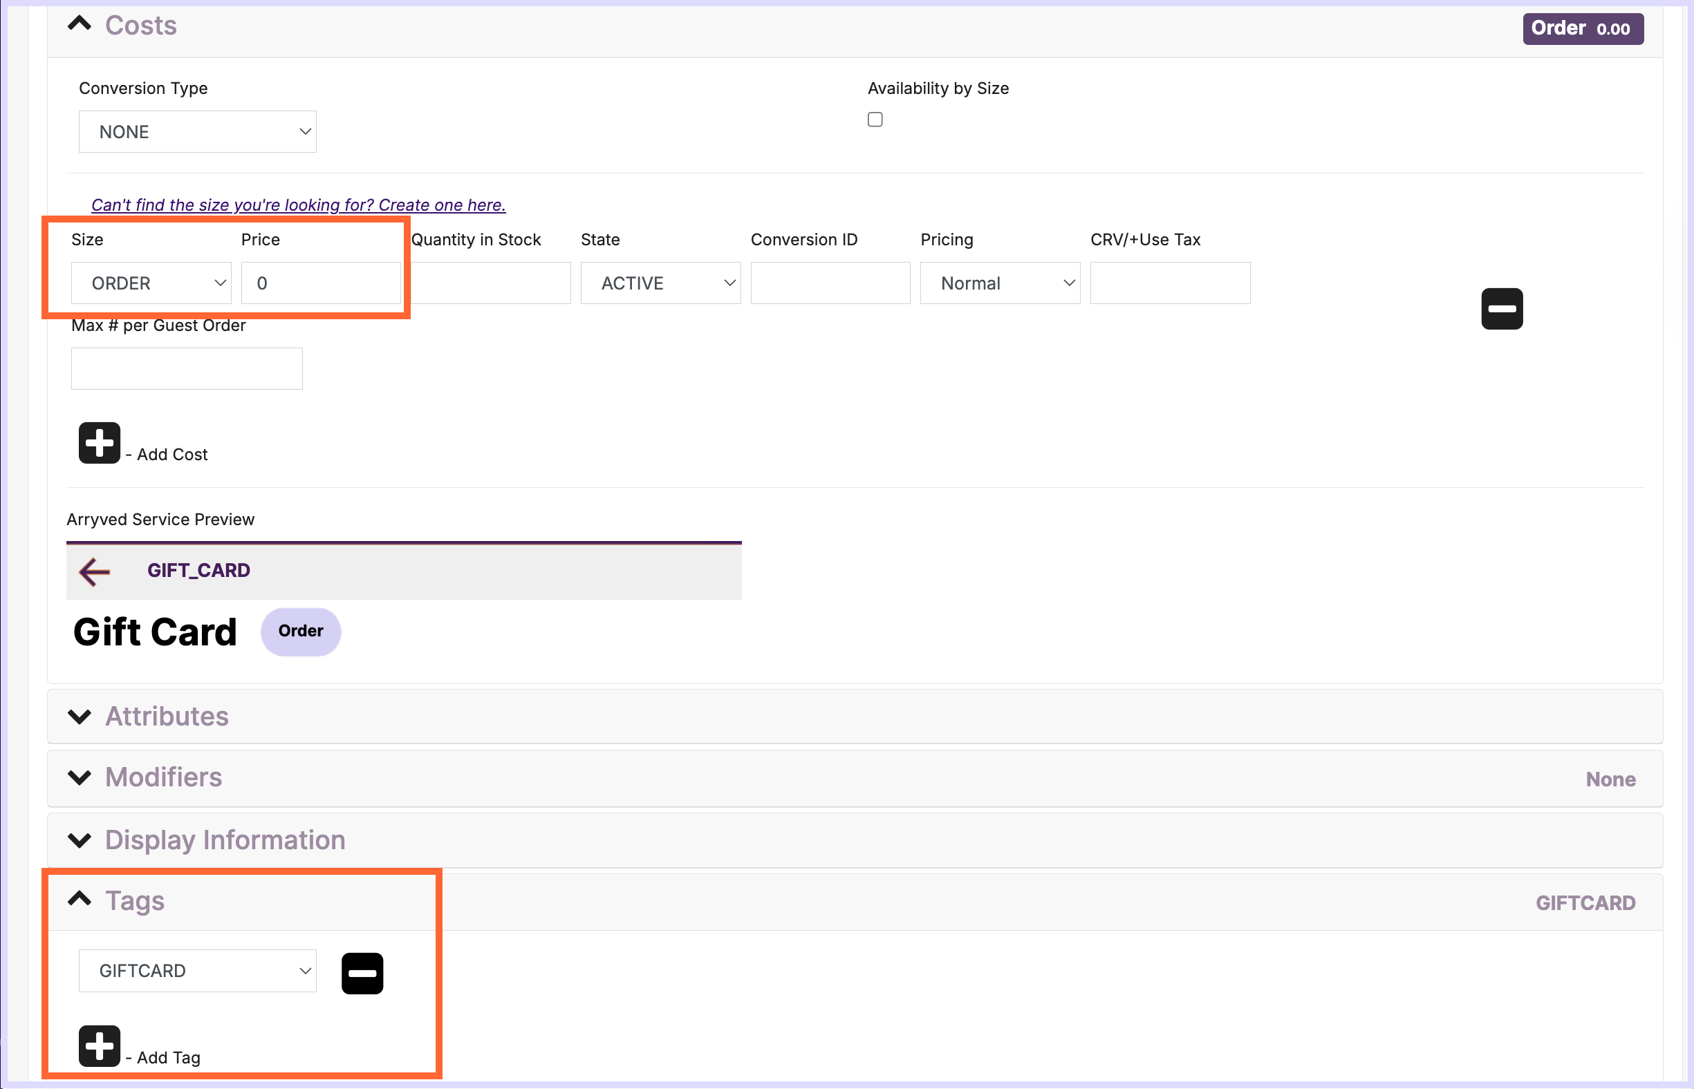Collapse the Tags section chevron
Image resolution: width=1694 pixels, height=1089 pixels.
80,900
